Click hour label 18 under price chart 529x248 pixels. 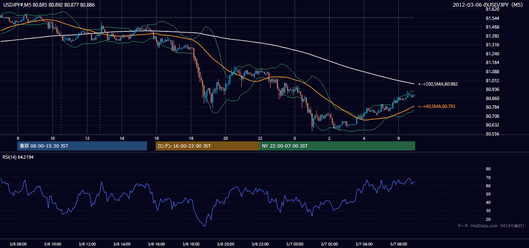191,138
